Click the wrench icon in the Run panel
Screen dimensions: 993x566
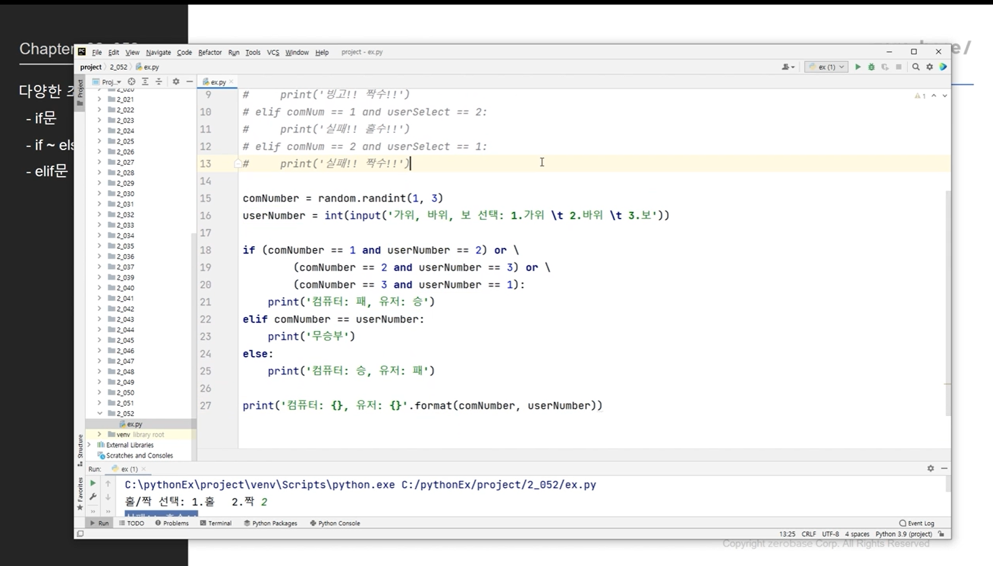[x=93, y=497]
